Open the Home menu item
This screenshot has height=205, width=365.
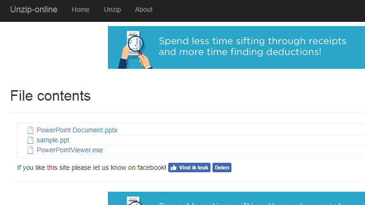click(x=80, y=9)
